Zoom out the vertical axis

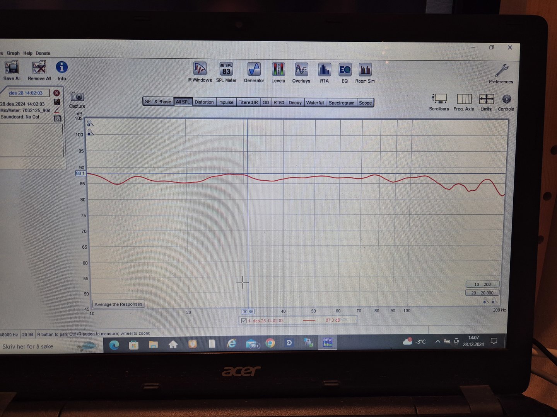[x=91, y=133]
